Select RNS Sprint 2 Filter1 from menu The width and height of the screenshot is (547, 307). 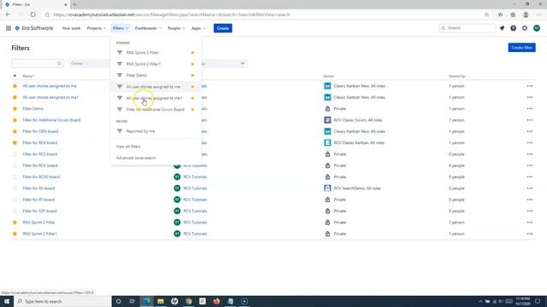point(156,64)
